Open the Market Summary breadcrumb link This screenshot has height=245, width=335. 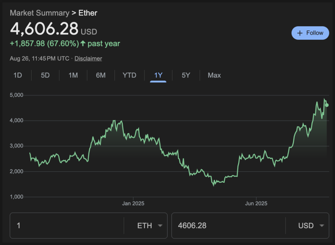click(x=40, y=13)
